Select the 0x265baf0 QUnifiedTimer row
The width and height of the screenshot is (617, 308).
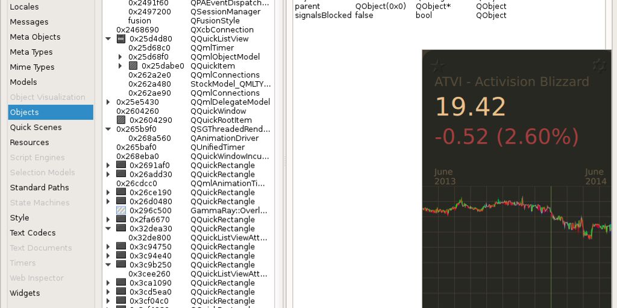(x=188, y=147)
